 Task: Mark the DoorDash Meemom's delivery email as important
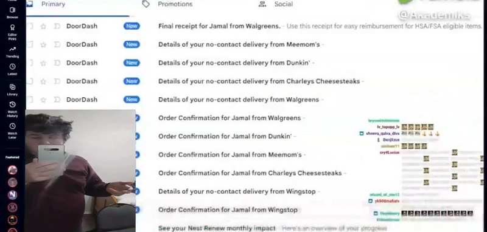pos(57,44)
